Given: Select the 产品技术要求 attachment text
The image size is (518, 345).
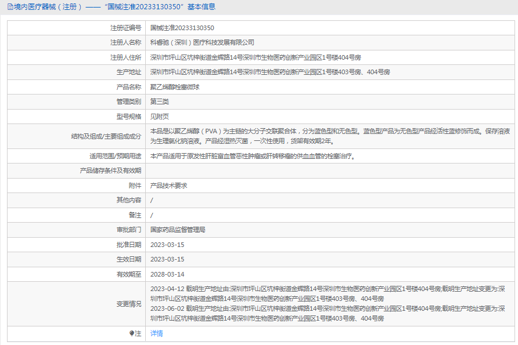Looking at the screenshot, I should 169,186.
